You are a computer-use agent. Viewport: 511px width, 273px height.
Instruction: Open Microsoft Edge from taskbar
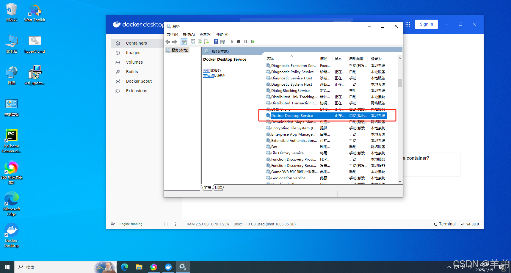124,267
